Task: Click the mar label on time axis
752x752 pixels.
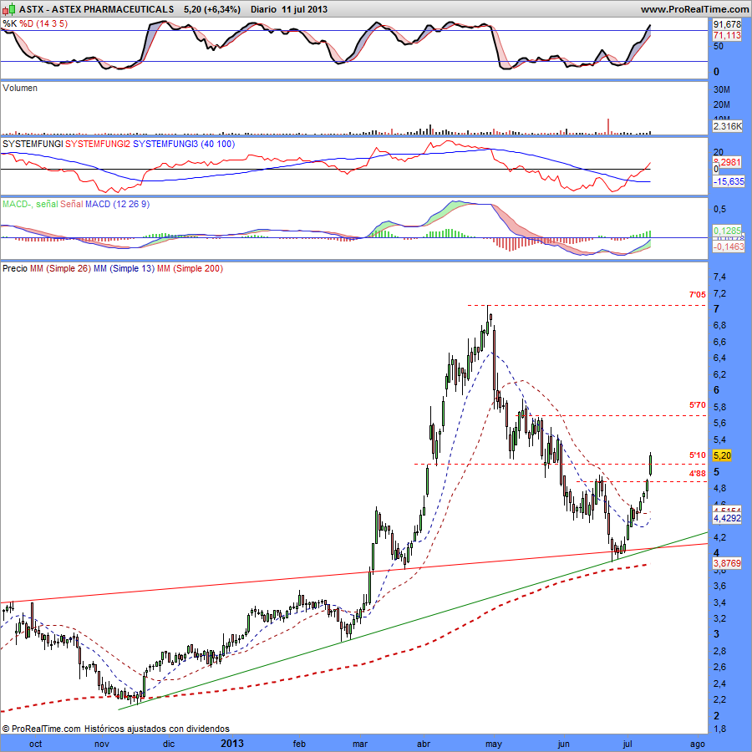Action: tap(360, 744)
